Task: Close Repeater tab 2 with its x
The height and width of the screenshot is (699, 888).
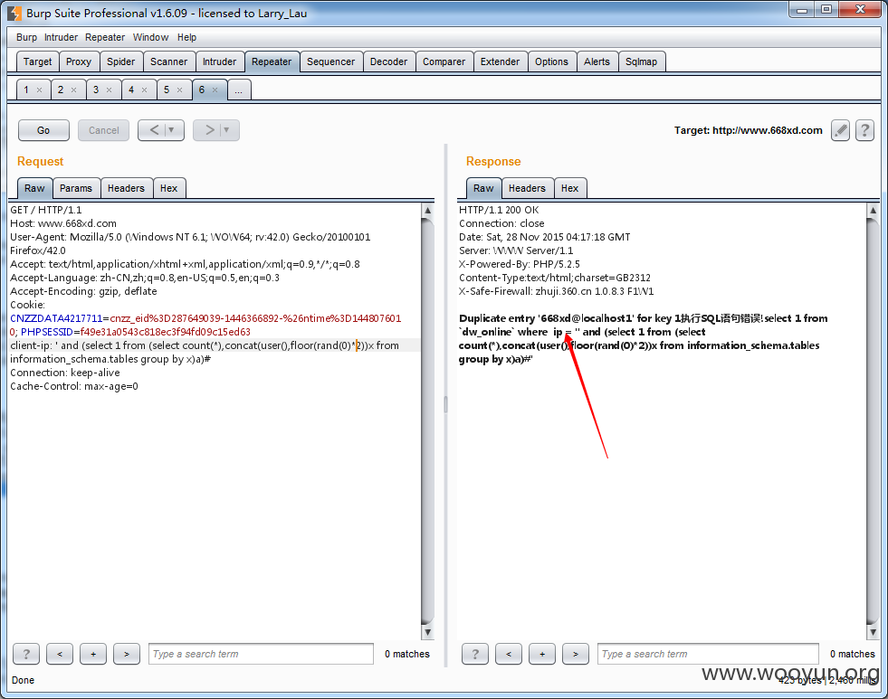Action: click(74, 90)
